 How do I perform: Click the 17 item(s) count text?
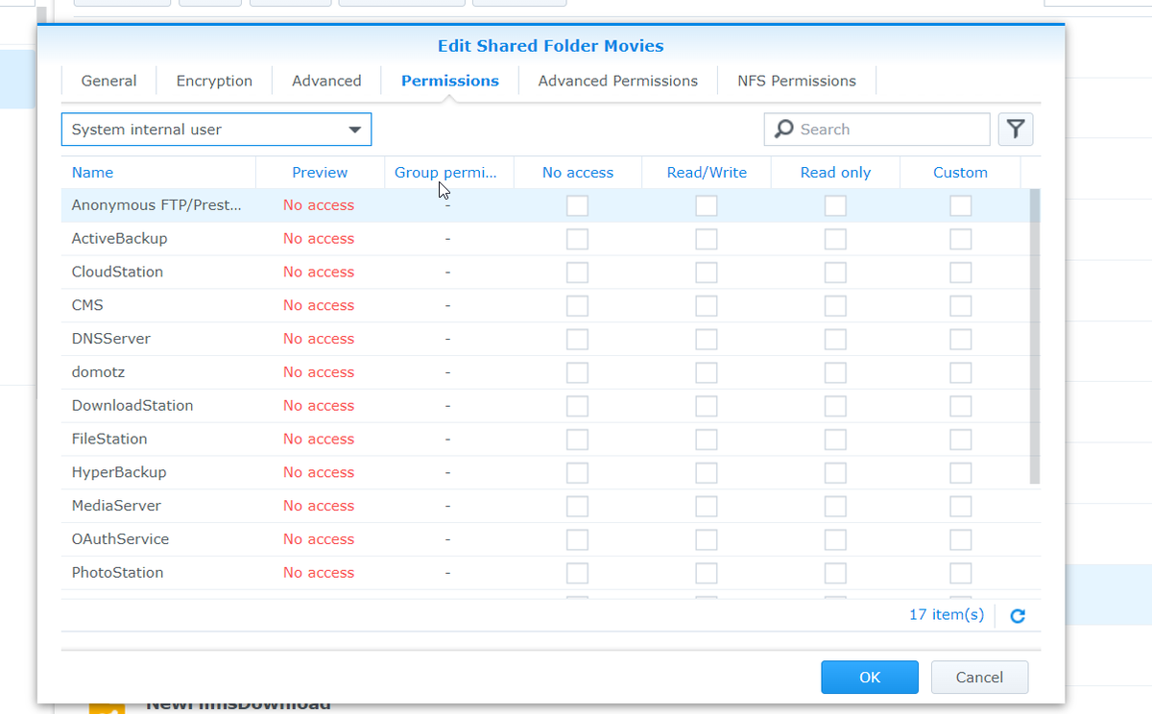[947, 615]
